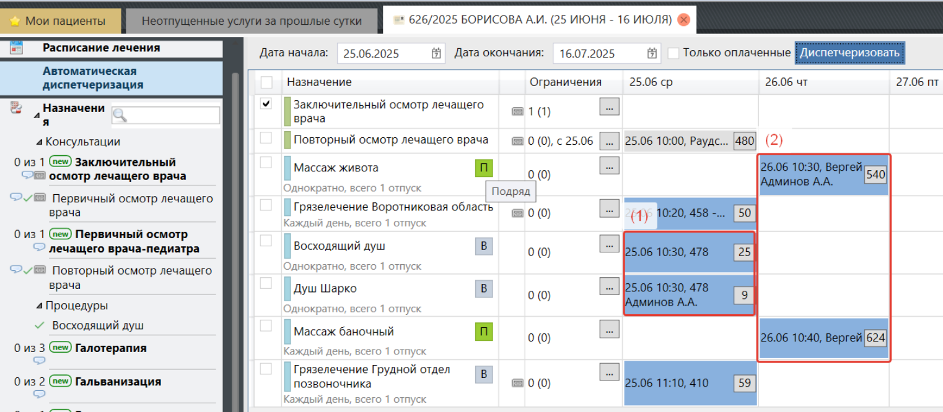Viewport: 943px width, 412px height.
Task: Open calendar picker for Дата окончания
Action: tap(652, 53)
